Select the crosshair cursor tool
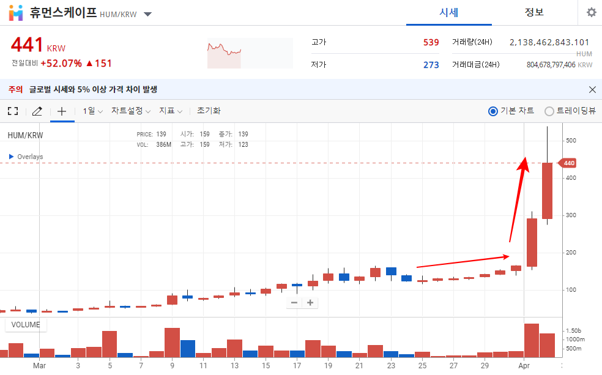Image resolution: width=602 pixels, height=375 pixels. [x=62, y=111]
